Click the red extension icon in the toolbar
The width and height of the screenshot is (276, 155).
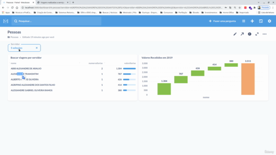coord(245,8)
